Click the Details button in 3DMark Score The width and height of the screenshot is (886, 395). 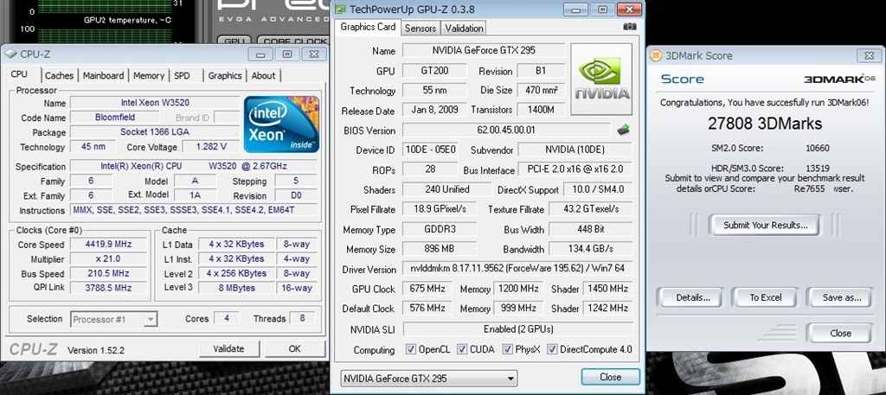(x=692, y=297)
